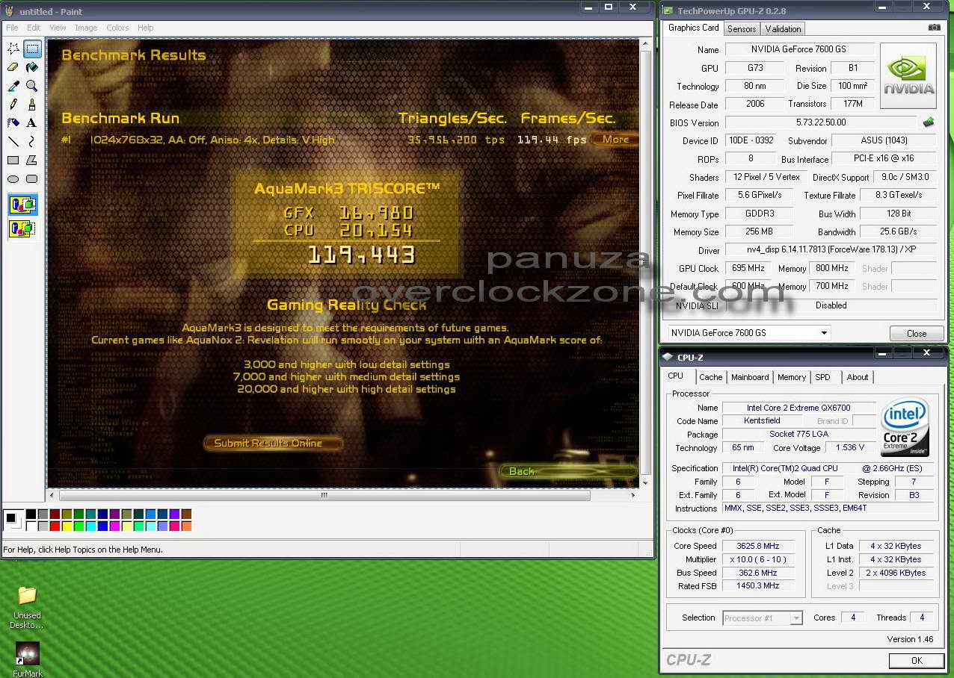Viewport: 954px width, 678px height.
Task: Click More button in benchmark results
Action: tap(616, 139)
